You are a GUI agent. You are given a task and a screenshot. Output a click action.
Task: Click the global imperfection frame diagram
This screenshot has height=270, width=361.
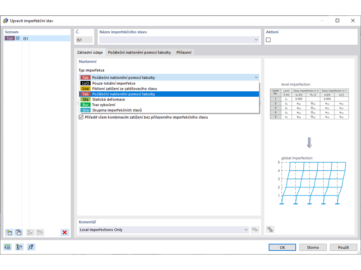click(312, 183)
